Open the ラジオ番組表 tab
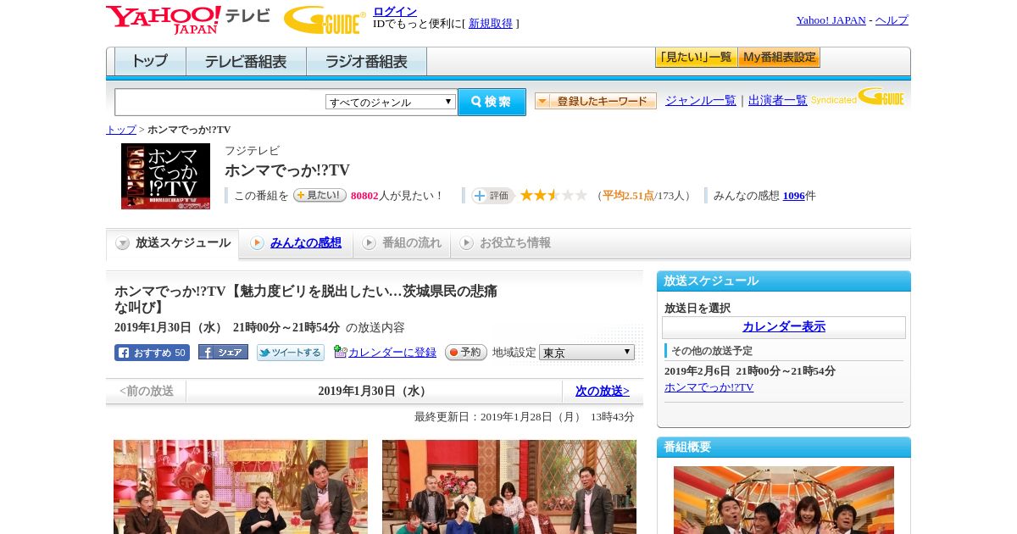Image resolution: width=1017 pixels, height=534 pixels. click(366, 62)
